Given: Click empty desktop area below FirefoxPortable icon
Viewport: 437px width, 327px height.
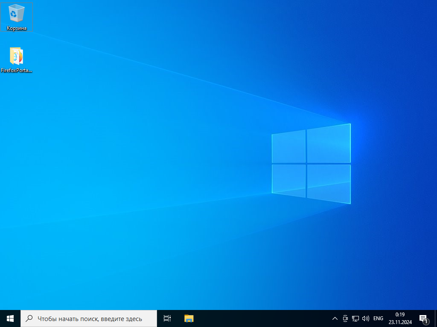Looking at the screenshot, I should [x=17, y=128].
